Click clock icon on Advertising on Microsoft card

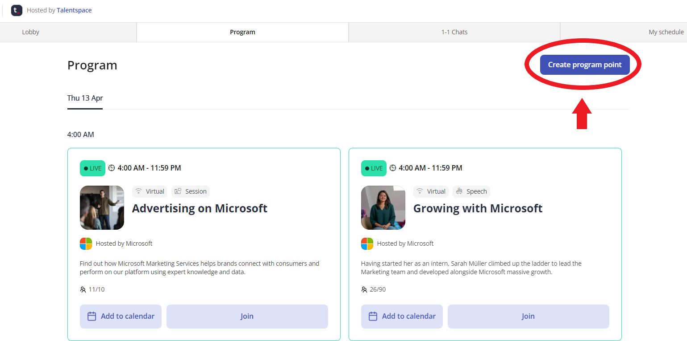(x=112, y=168)
